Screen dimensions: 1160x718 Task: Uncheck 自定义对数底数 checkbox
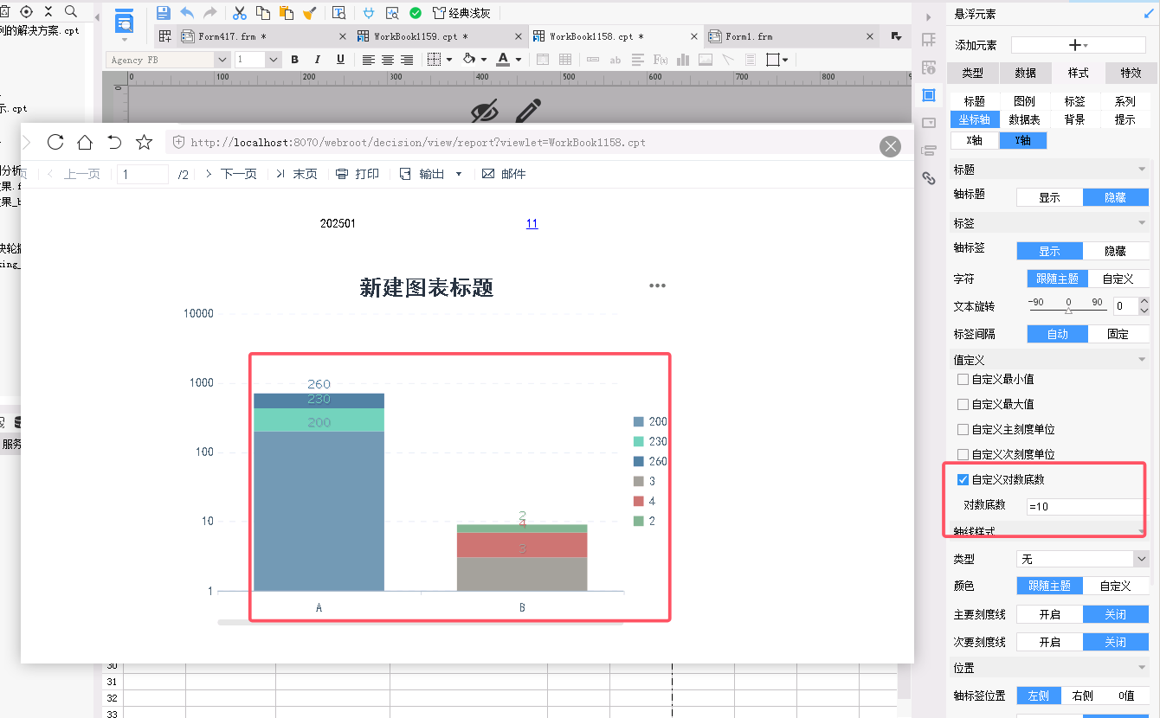963,479
